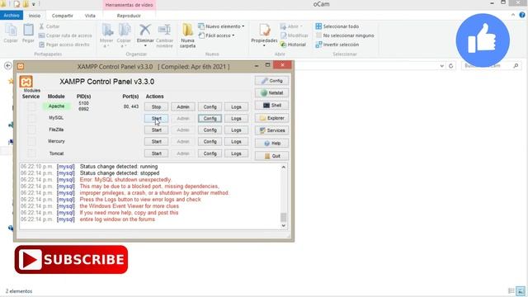528x297 pixels.
Task: Open FileZilla Config menu
Action: pos(210,130)
